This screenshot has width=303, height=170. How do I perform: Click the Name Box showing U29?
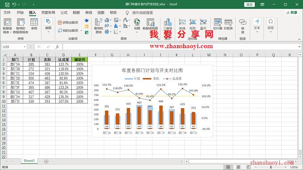point(12,47)
